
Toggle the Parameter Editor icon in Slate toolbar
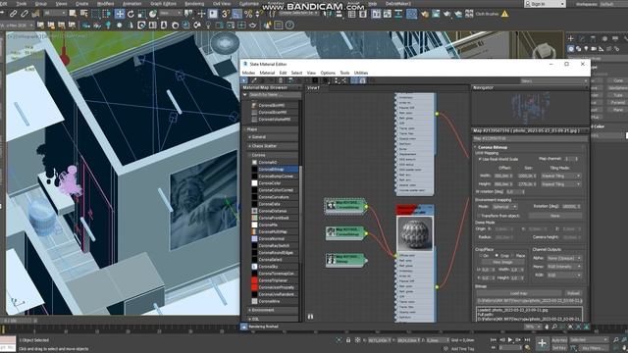point(362,80)
